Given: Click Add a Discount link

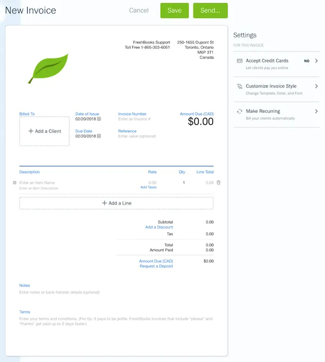Looking at the screenshot, I should (x=159, y=227).
